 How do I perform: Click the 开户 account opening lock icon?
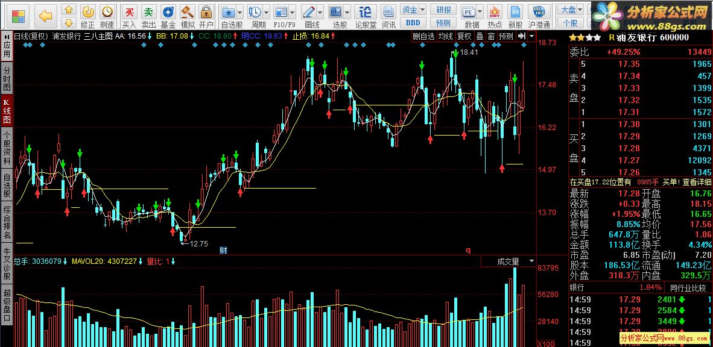[206, 12]
